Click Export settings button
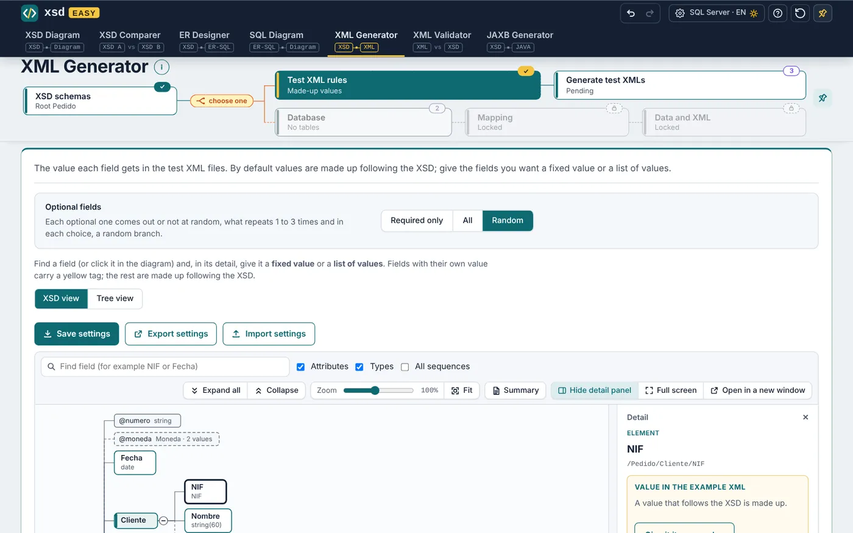853x533 pixels. (171, 334)
